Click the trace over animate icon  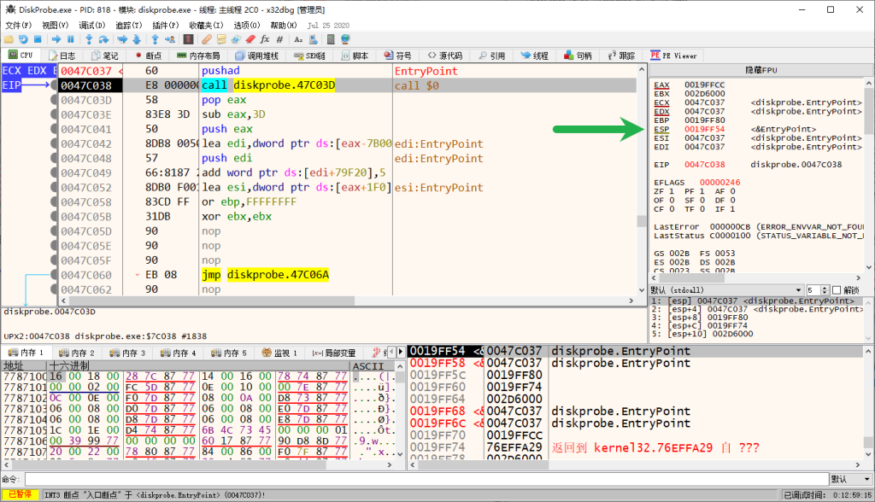(x=137, y=39)
